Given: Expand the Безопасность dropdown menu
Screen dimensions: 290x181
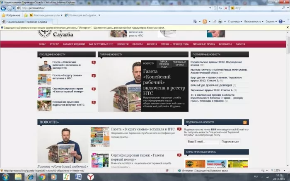Looking at the screenshot, I should [x=254, y=22].
